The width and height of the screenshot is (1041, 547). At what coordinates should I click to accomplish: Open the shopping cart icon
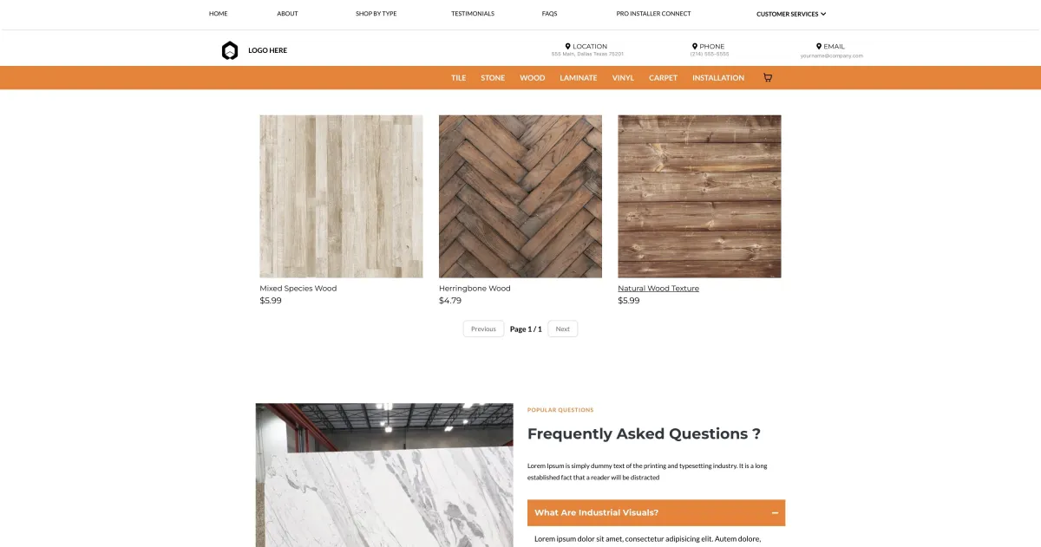pyautogui.click(x=767, y=78)
